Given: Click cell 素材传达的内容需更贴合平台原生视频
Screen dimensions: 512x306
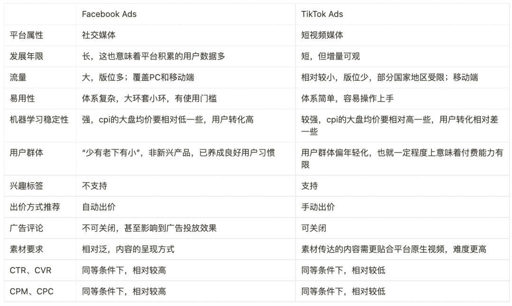Looking at the screenshot, I should point(394,249).
